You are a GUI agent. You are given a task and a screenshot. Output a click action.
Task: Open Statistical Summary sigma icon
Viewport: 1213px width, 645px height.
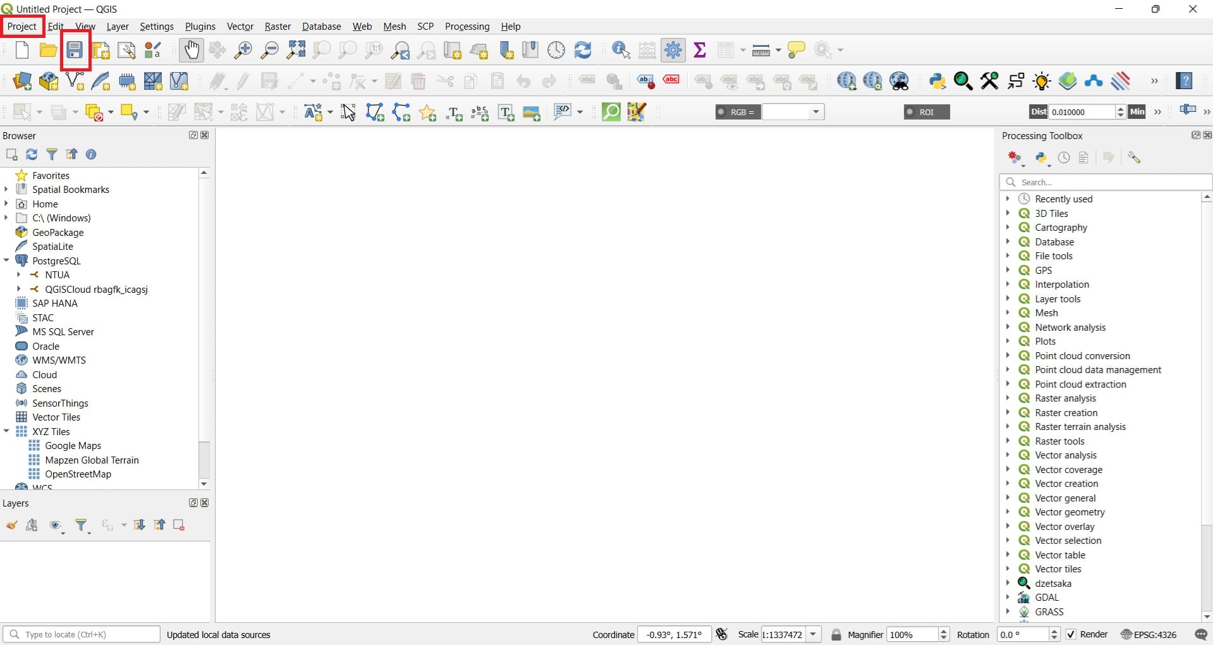click(700, 50)
